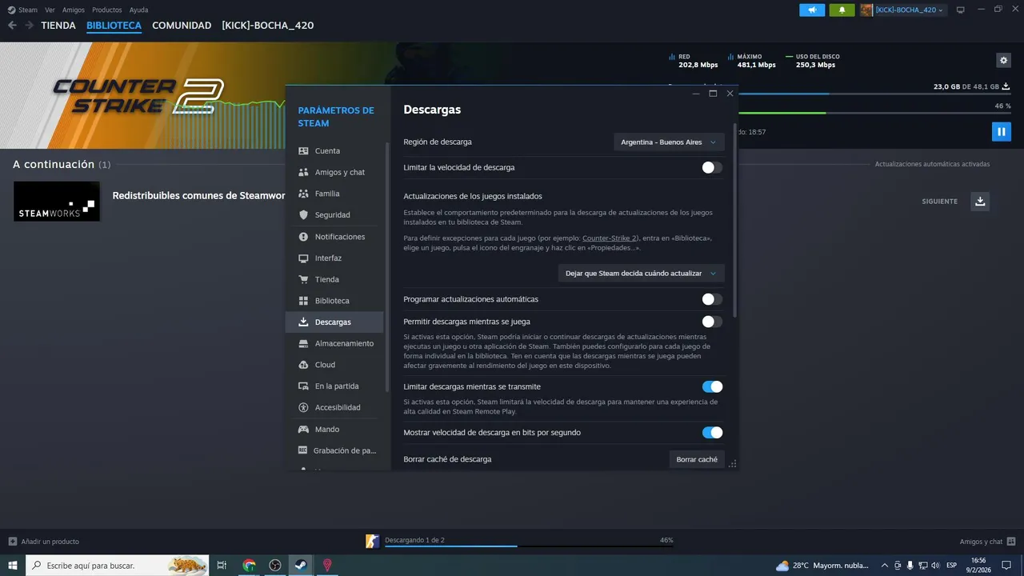Click the downloads page settings gear
The height and width of the screenshot is (576, 1024).
1003,60
